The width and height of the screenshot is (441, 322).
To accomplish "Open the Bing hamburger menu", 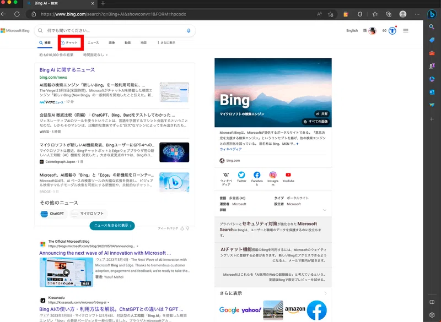I will [x=406, y=31].
